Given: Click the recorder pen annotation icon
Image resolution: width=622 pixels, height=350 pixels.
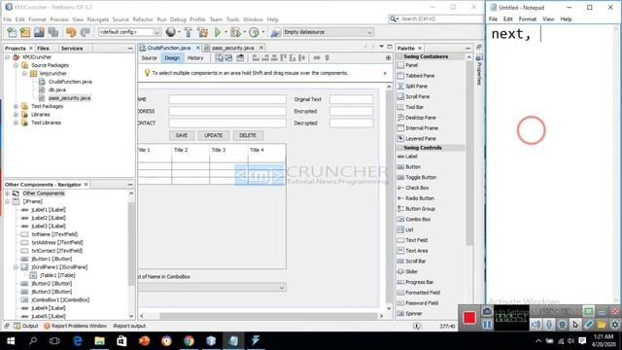Looking at the screenshot, I should click(588, 325).
